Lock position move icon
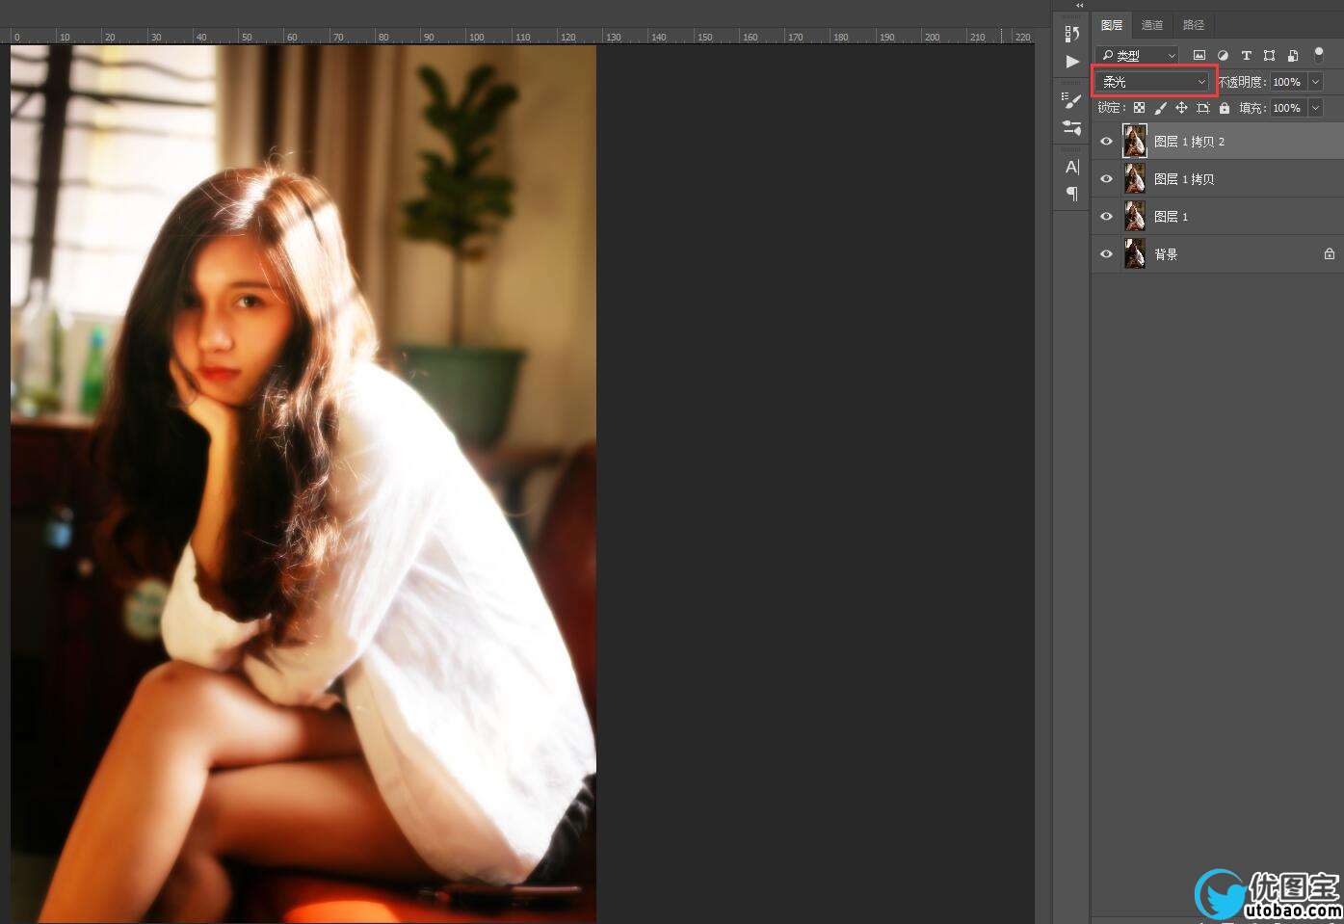Viewport: 1344px width, 924px height. 1182,108
